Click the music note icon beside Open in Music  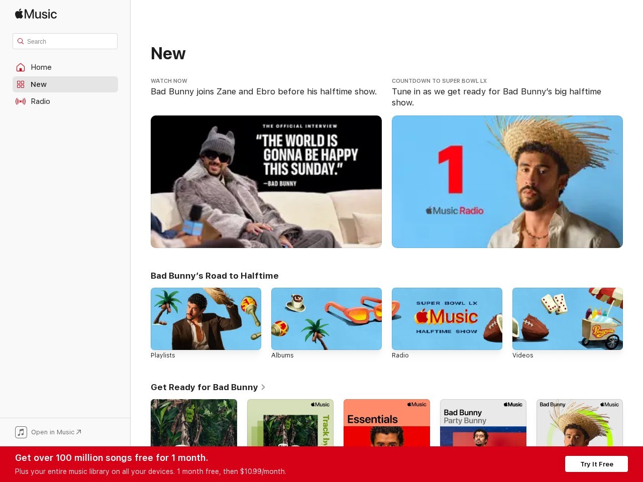pyautogui.click(x=21, y=432)
